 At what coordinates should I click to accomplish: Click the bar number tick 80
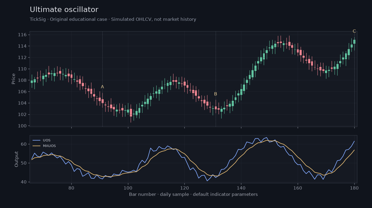[71, 187]
